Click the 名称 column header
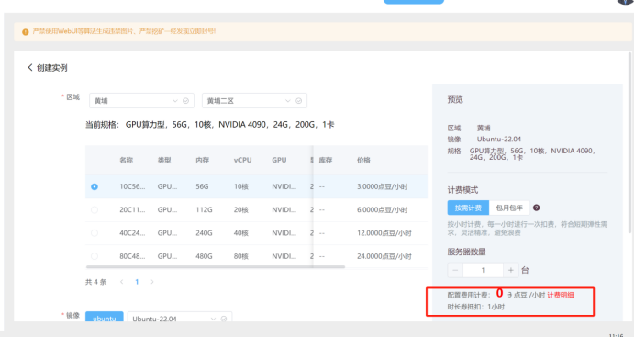This screenshot has width=635, height=337. coord(127,161)
